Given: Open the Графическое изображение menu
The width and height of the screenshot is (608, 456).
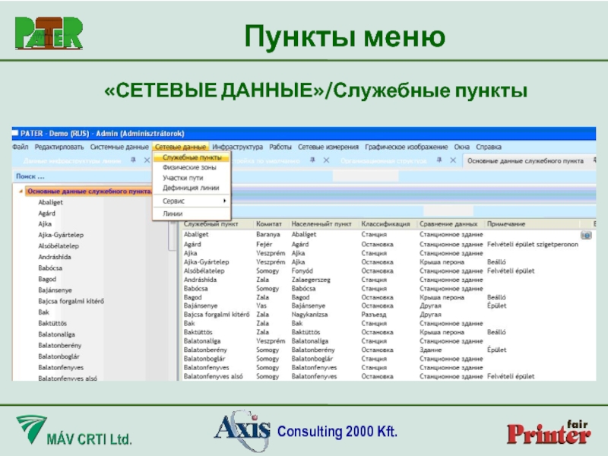Looking at the screenshot, I should coord(406,147).
